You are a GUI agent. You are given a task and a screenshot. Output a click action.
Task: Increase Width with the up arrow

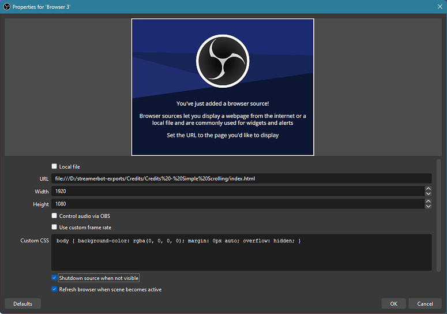tap(428, 189)
